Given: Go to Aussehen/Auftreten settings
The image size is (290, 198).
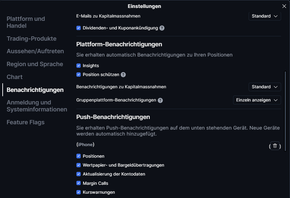Looking at the screenshot, I should 35,51.
